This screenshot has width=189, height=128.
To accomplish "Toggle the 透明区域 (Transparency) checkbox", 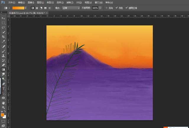I will pyautogui.click(x=127, y=8).
